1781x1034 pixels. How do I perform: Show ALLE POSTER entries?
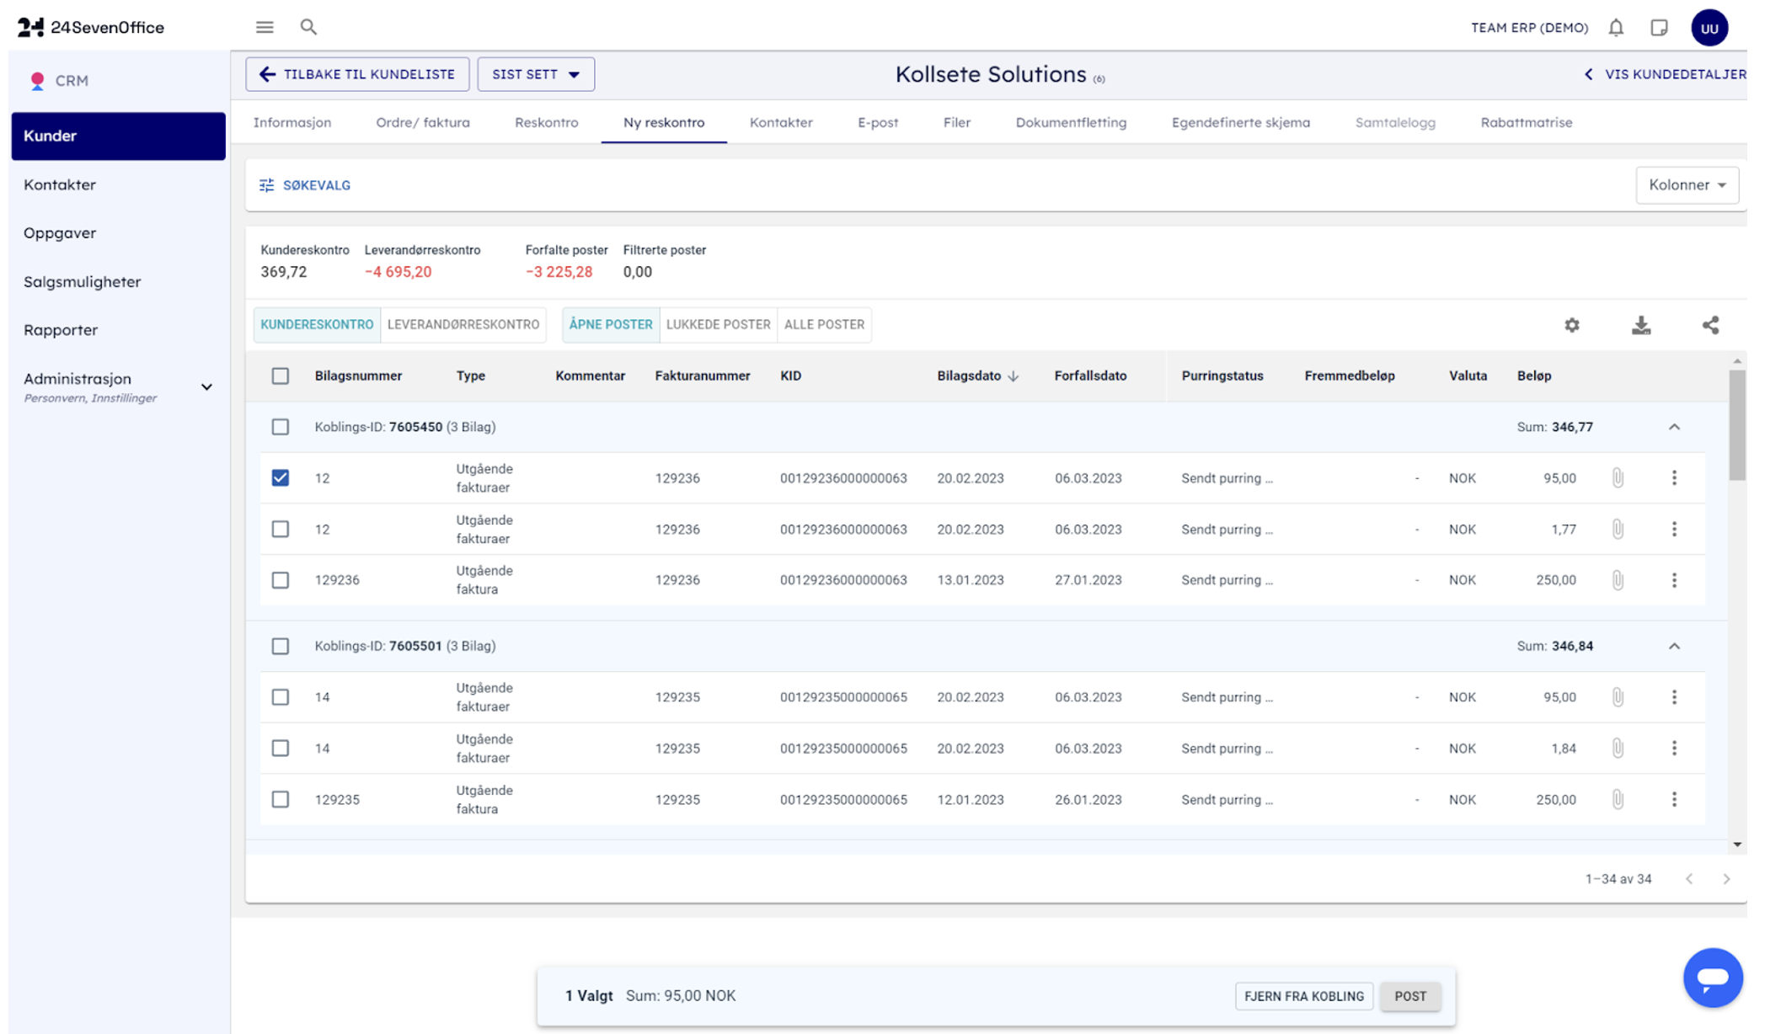[824, 324]
